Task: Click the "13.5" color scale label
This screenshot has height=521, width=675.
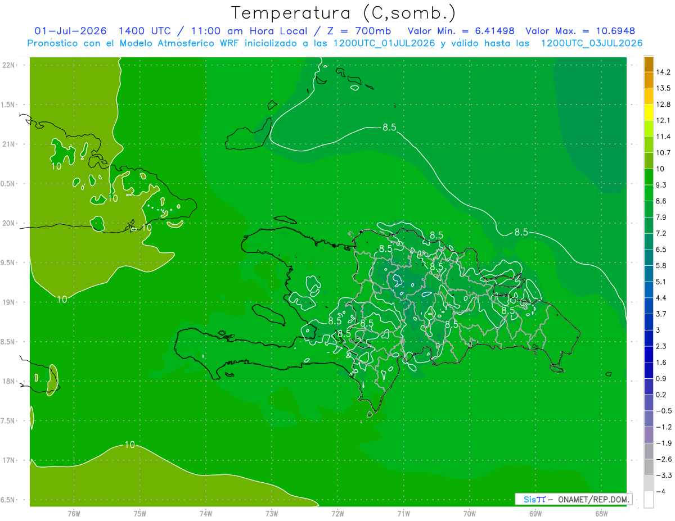Action: [x=664, y=88]
